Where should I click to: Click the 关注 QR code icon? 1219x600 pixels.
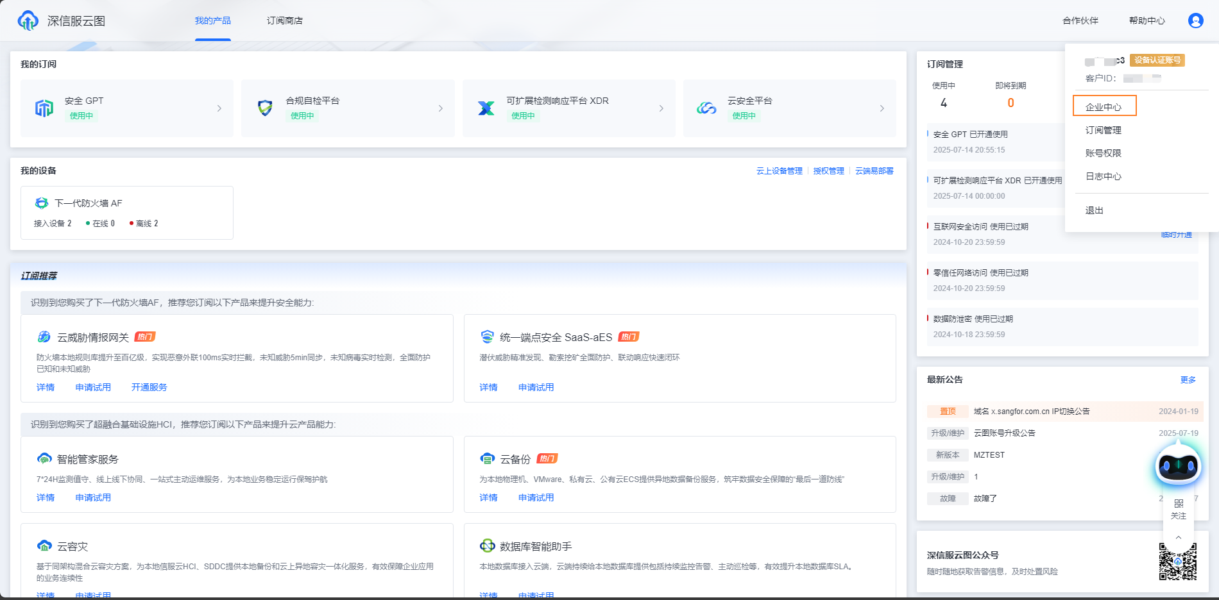click(1179, 504)
